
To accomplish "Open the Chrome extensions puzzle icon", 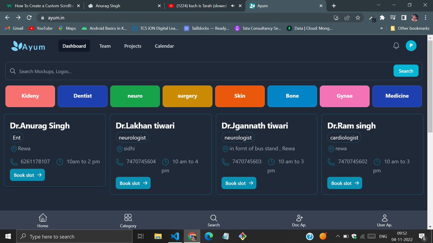I will tap(382, 17).
